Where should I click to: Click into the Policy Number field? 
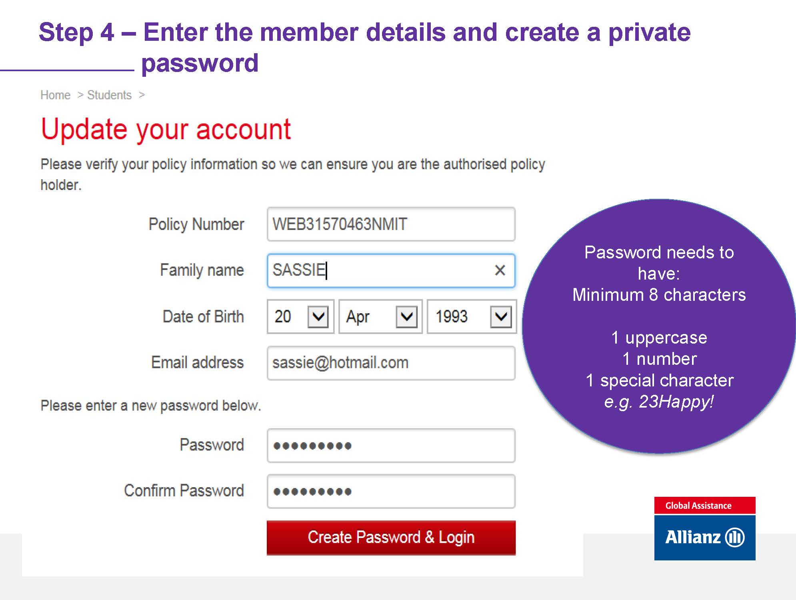coord(391,224)
